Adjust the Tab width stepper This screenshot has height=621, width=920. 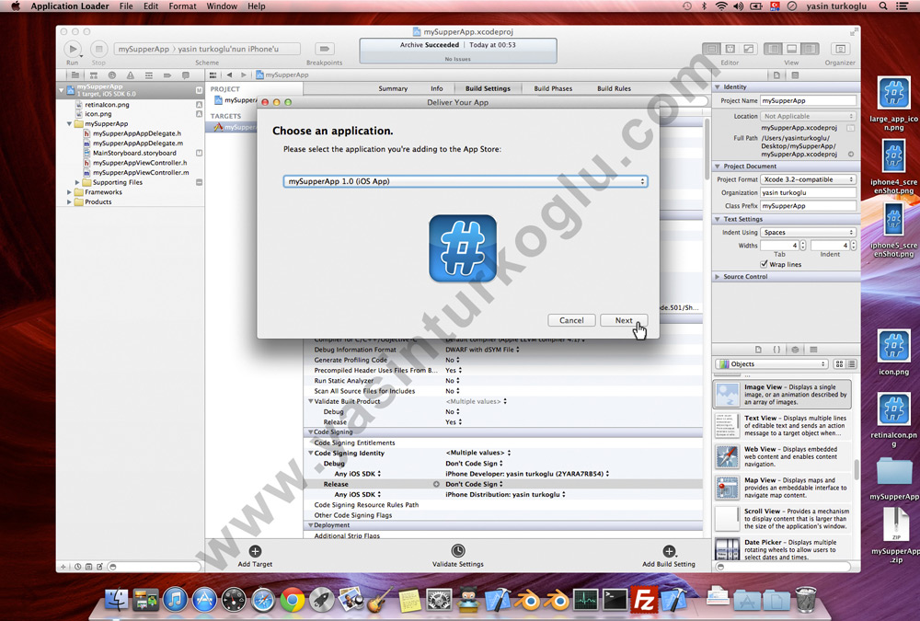pos(802,246)
